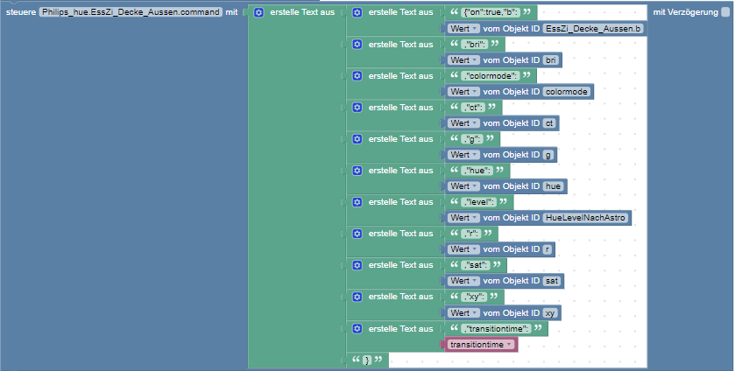Image resolution: width=735 pixels, height=371 pixels.
Task: Open Wert dropdown for object ID hue
Action: (x=463, y=186)
